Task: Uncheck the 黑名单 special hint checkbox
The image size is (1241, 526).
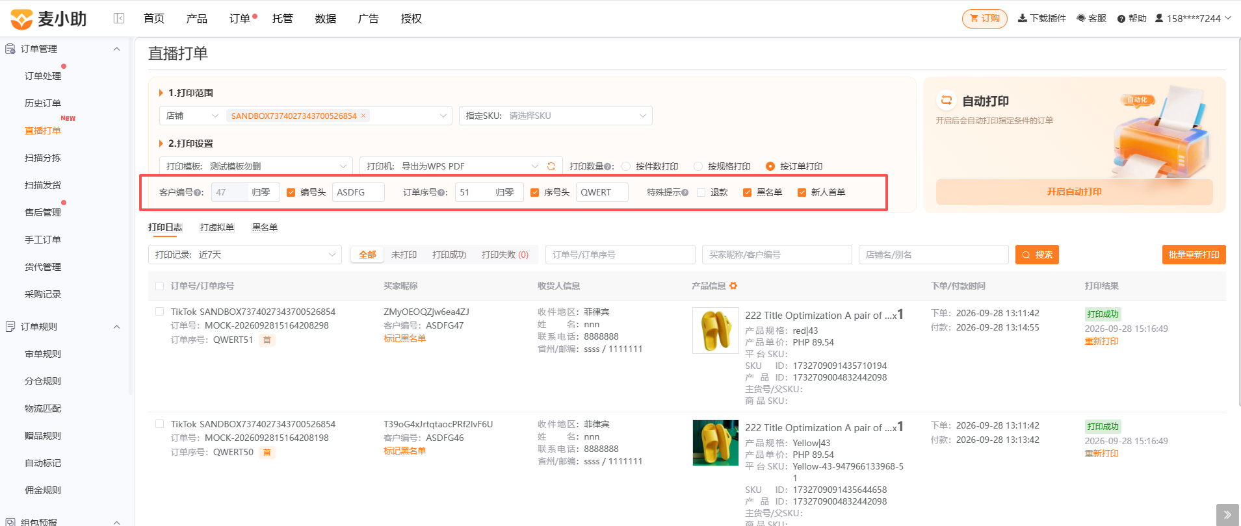Action: pyautogui.click(x=748, y=192)
